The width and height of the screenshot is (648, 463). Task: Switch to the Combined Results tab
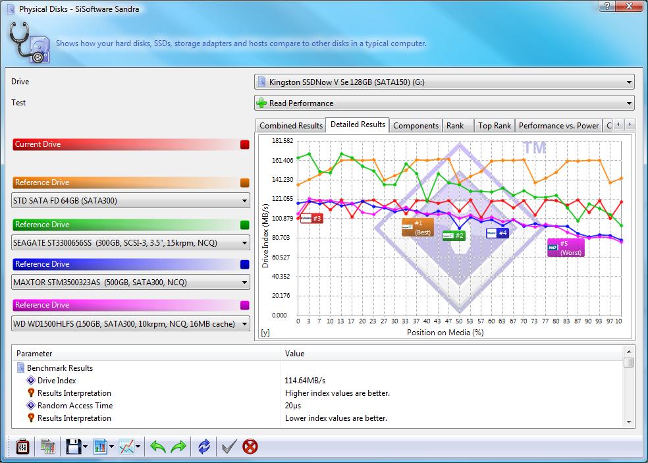coord(291,126)
